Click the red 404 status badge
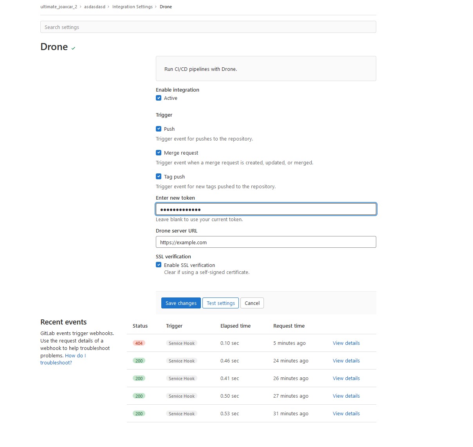This screenshot has width=473, height=447. (x=139, y=343)
